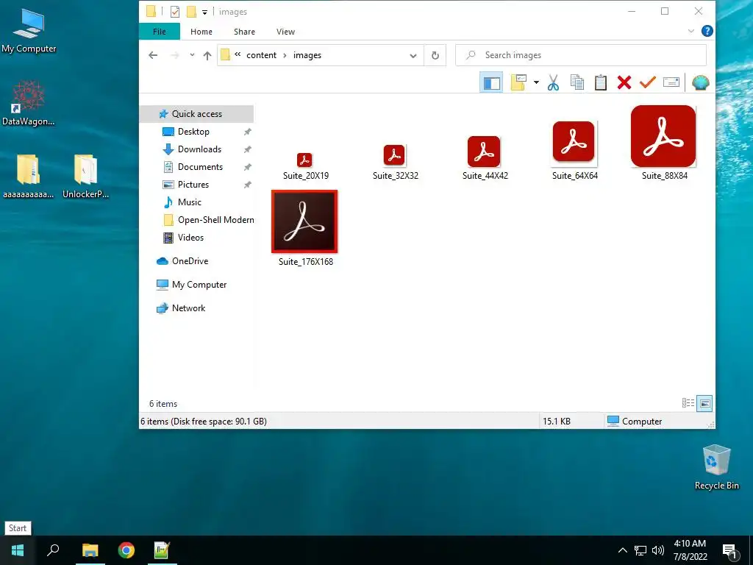Open the green chart app in taskbar
This screenshot has height=565, width=753.
(x=162, y=550)
